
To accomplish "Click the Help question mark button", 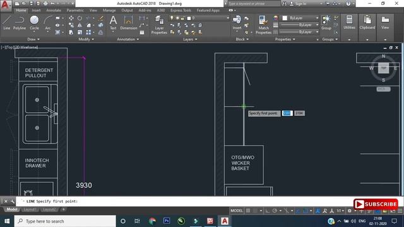I will (x=348, y=4).
